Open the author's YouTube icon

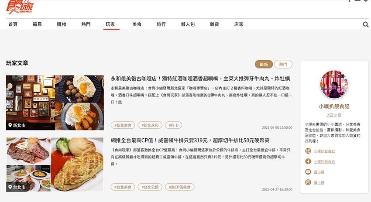(308, 172)
